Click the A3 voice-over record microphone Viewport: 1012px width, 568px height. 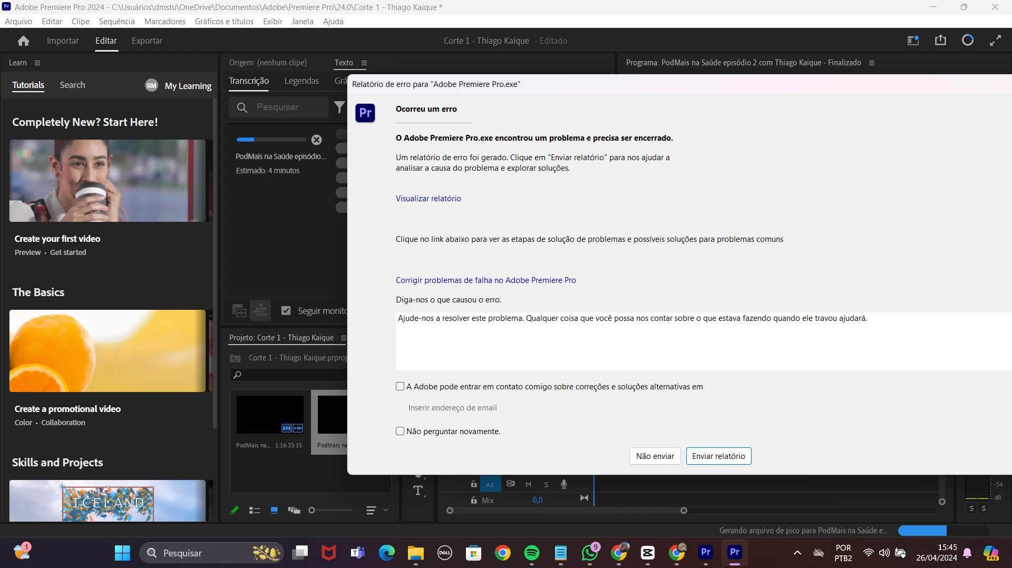[564, 484]
